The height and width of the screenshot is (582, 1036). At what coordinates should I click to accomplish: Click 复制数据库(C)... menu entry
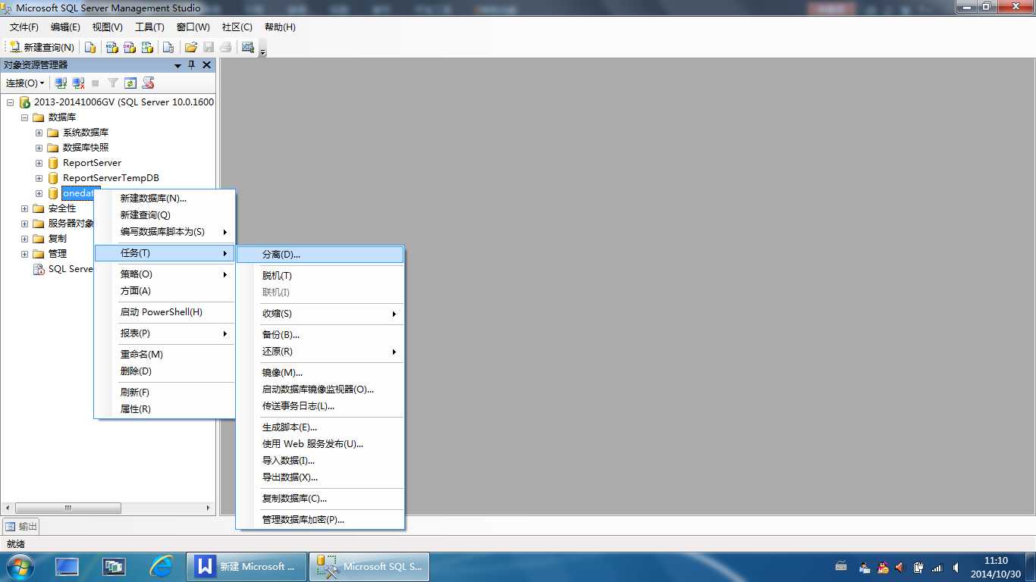pyautogui.click(x=320, y=499)
